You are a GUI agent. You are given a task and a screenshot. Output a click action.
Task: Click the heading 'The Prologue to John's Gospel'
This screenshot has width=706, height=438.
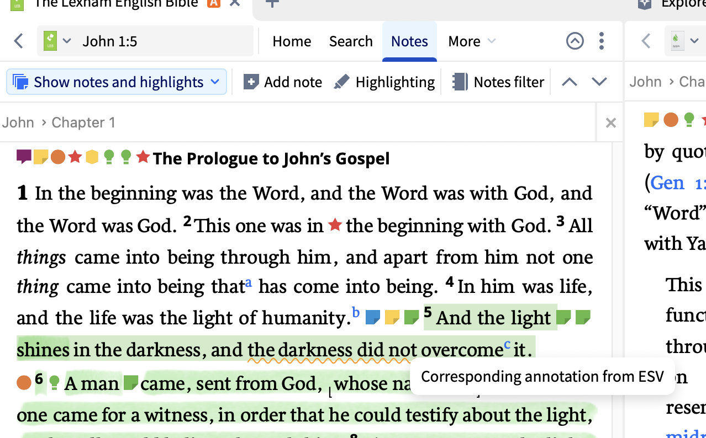point(271,158)
